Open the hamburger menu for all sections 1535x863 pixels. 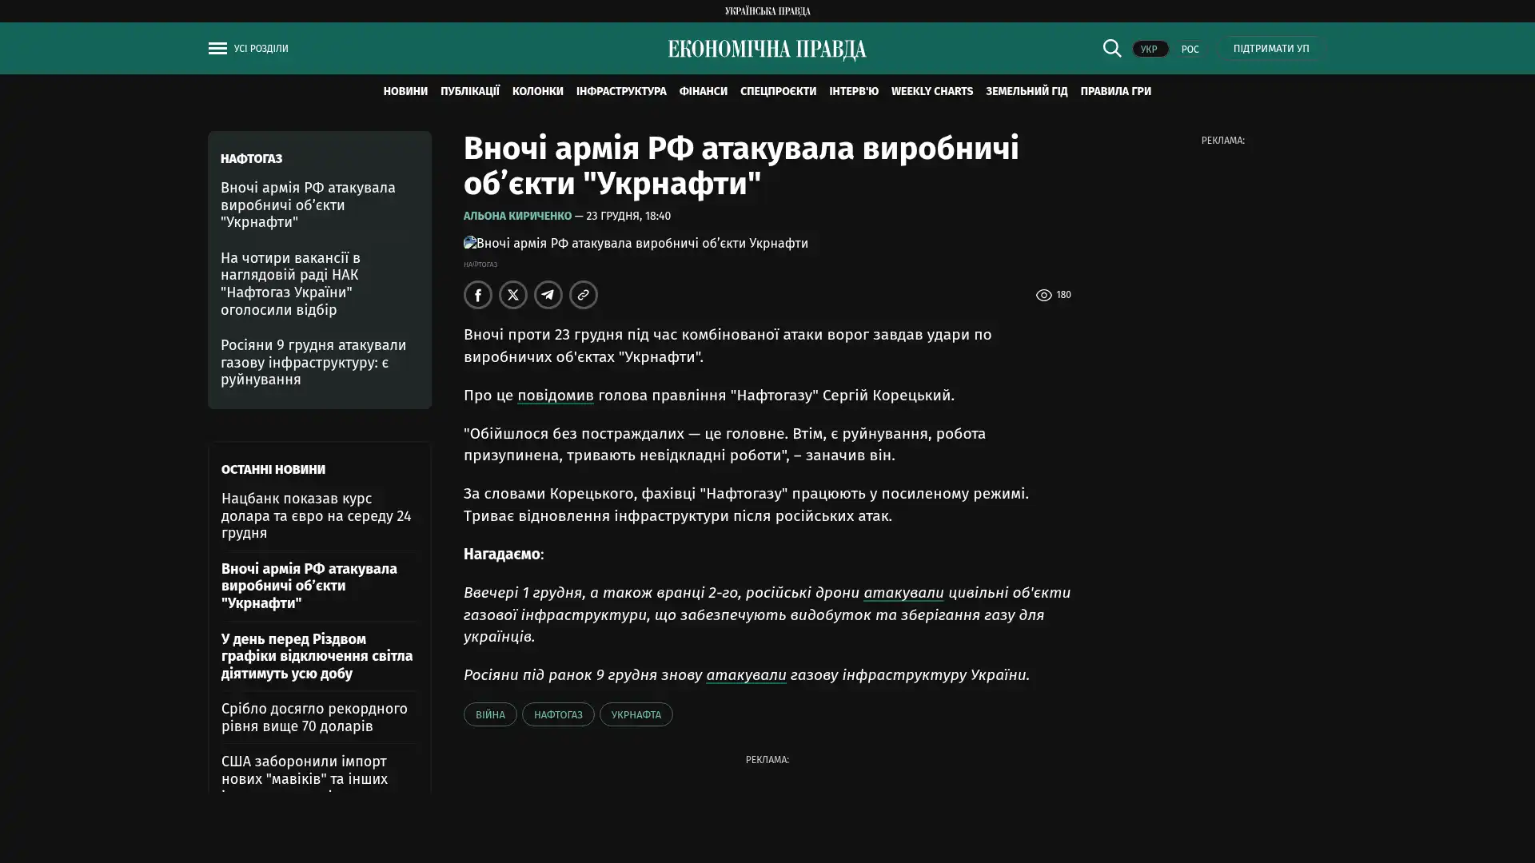(x=217, y=49)
